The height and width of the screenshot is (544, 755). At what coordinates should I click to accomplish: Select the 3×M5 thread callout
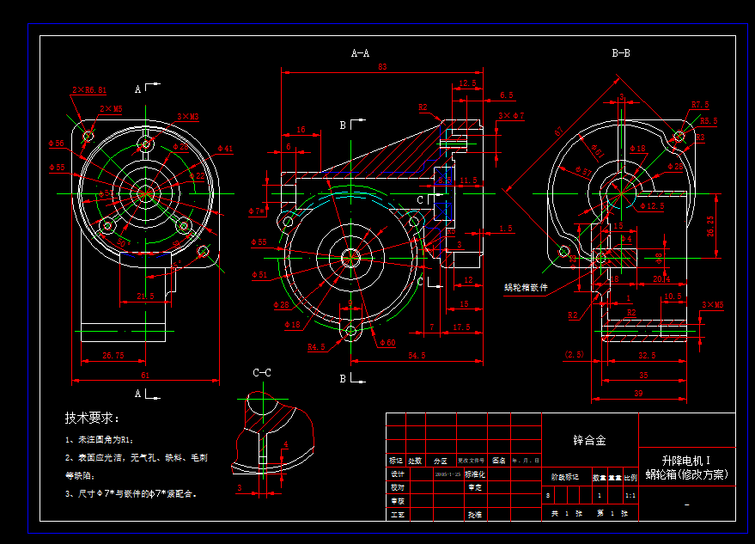713,305
